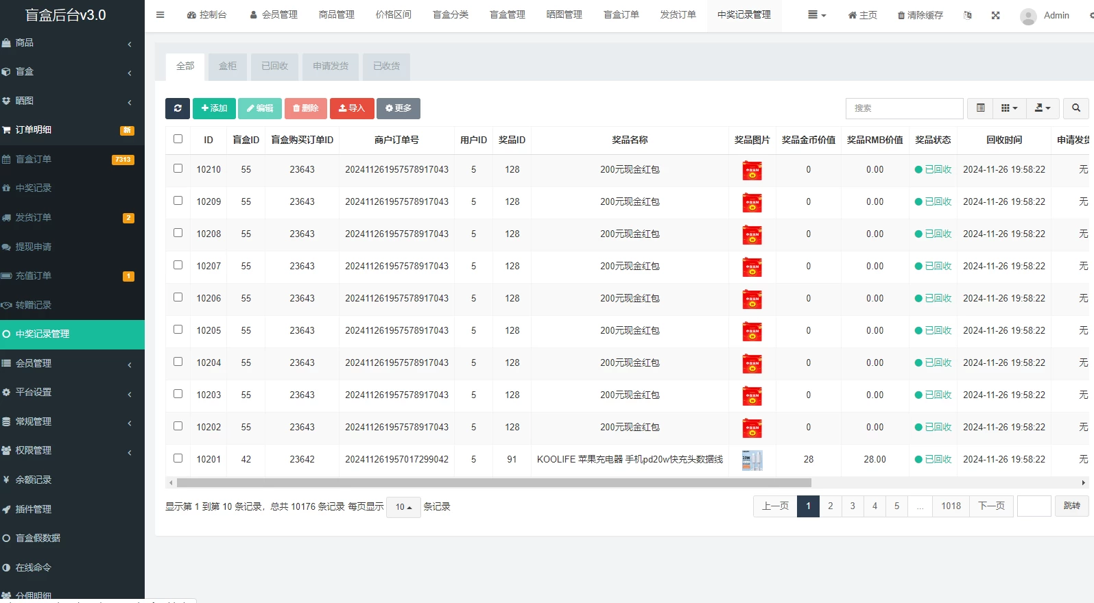Click the search magnifier icon button
The width and height of the screenshot is (1094, 603).
[1076, 108]
